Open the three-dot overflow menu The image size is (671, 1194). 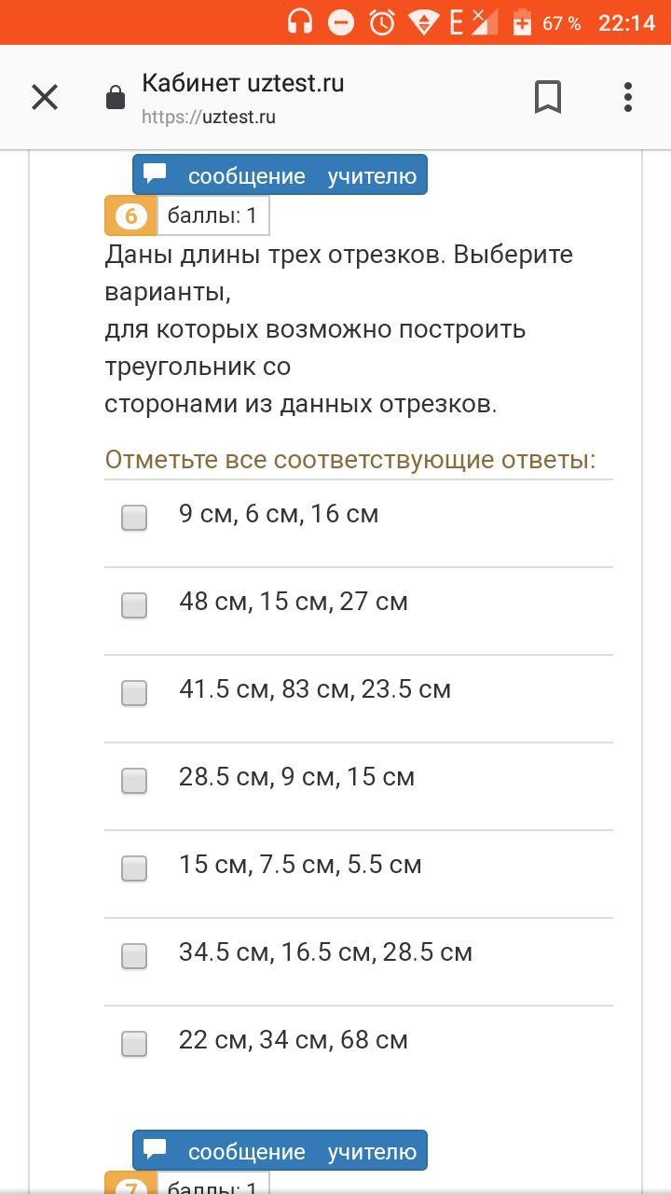(628, 97)
